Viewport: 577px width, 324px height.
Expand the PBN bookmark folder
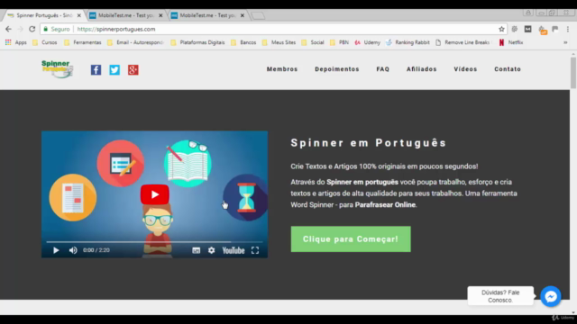tap(339, 42)
